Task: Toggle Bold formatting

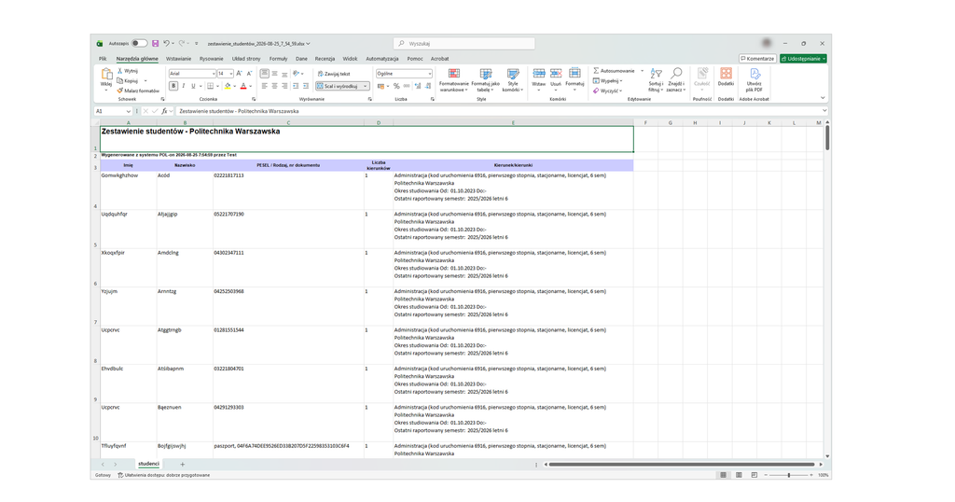Action: [x=173, y=86]
